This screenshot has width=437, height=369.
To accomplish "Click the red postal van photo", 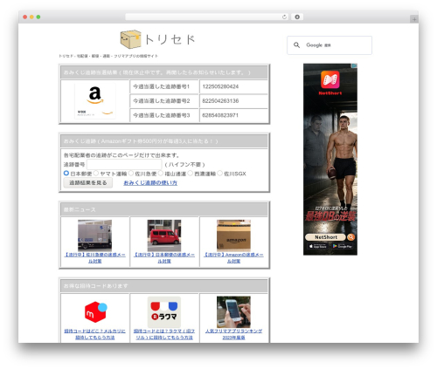I will tap(164, 236).
